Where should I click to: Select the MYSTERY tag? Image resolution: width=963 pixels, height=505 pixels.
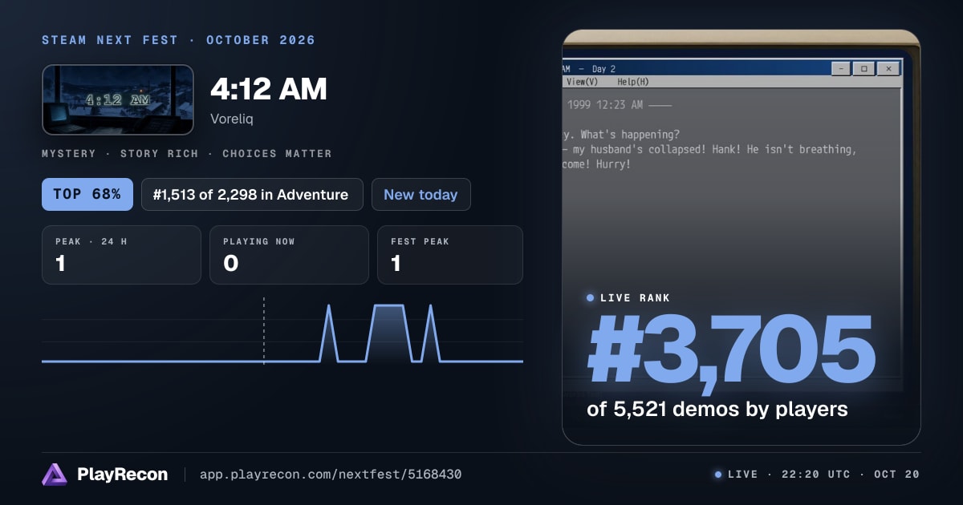click(68, 153)
